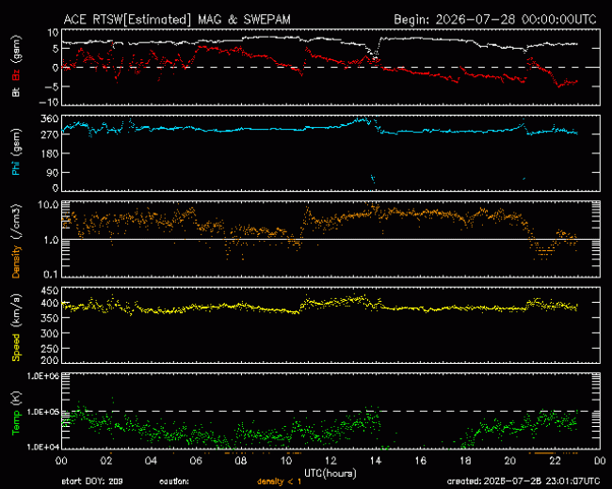Click the '06' hour label on the time axis
The height and width of the screenshot is (489, 612).
(x=196, y=461)
